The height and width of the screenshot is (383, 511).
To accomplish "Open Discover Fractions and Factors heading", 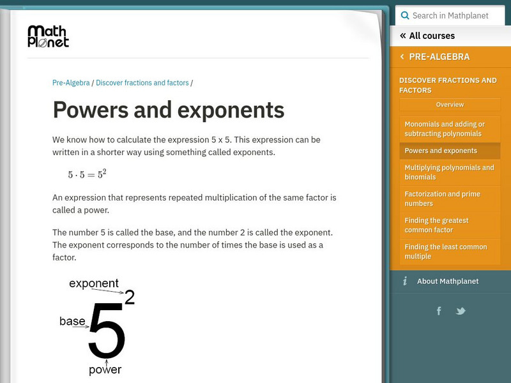I will point(448,85).
